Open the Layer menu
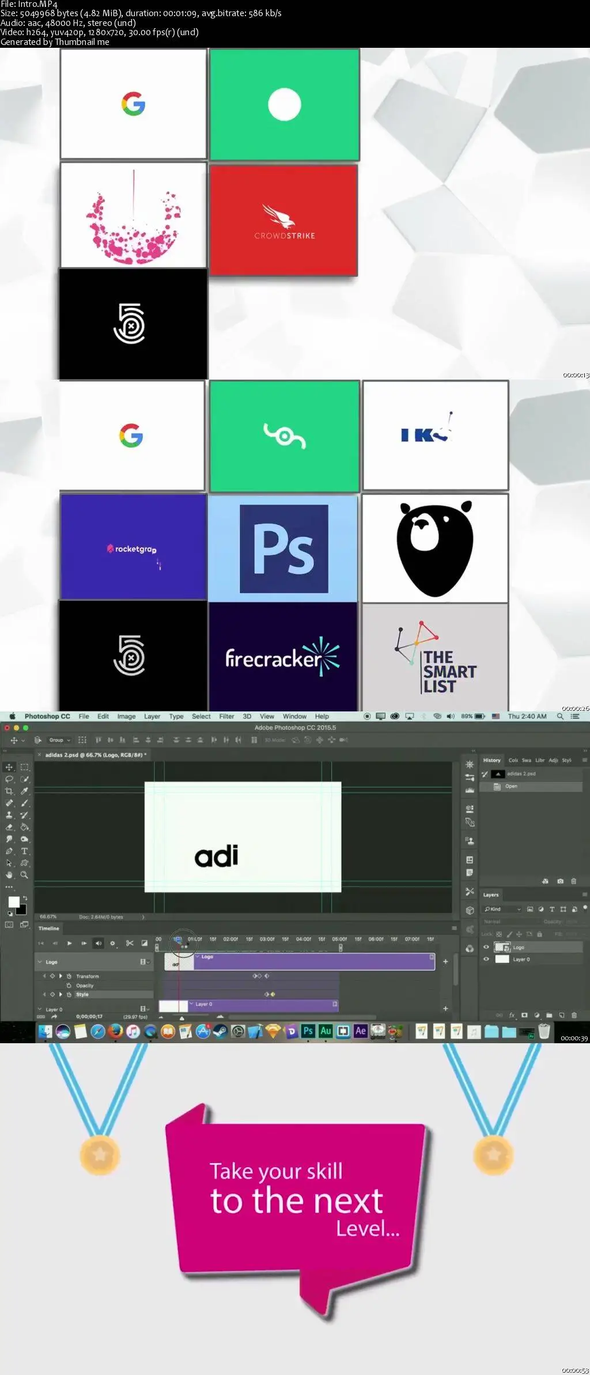590x1375 pixels. [x=152, y=717]
